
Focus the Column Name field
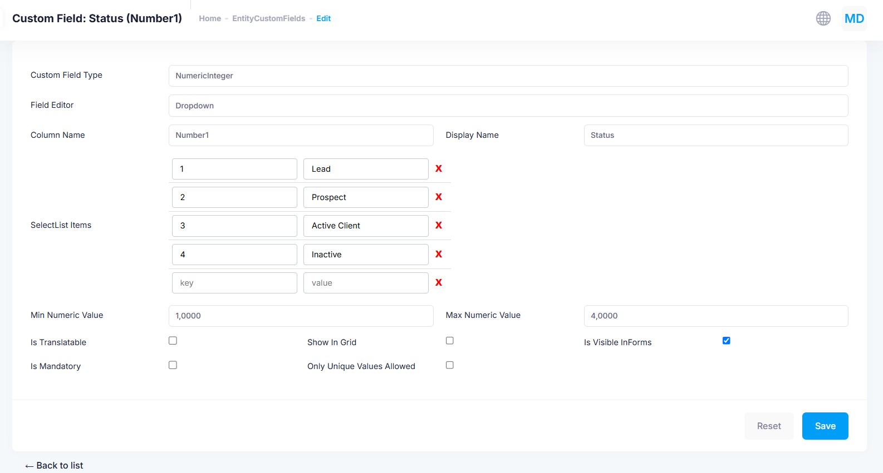click(x=301, y=135)
